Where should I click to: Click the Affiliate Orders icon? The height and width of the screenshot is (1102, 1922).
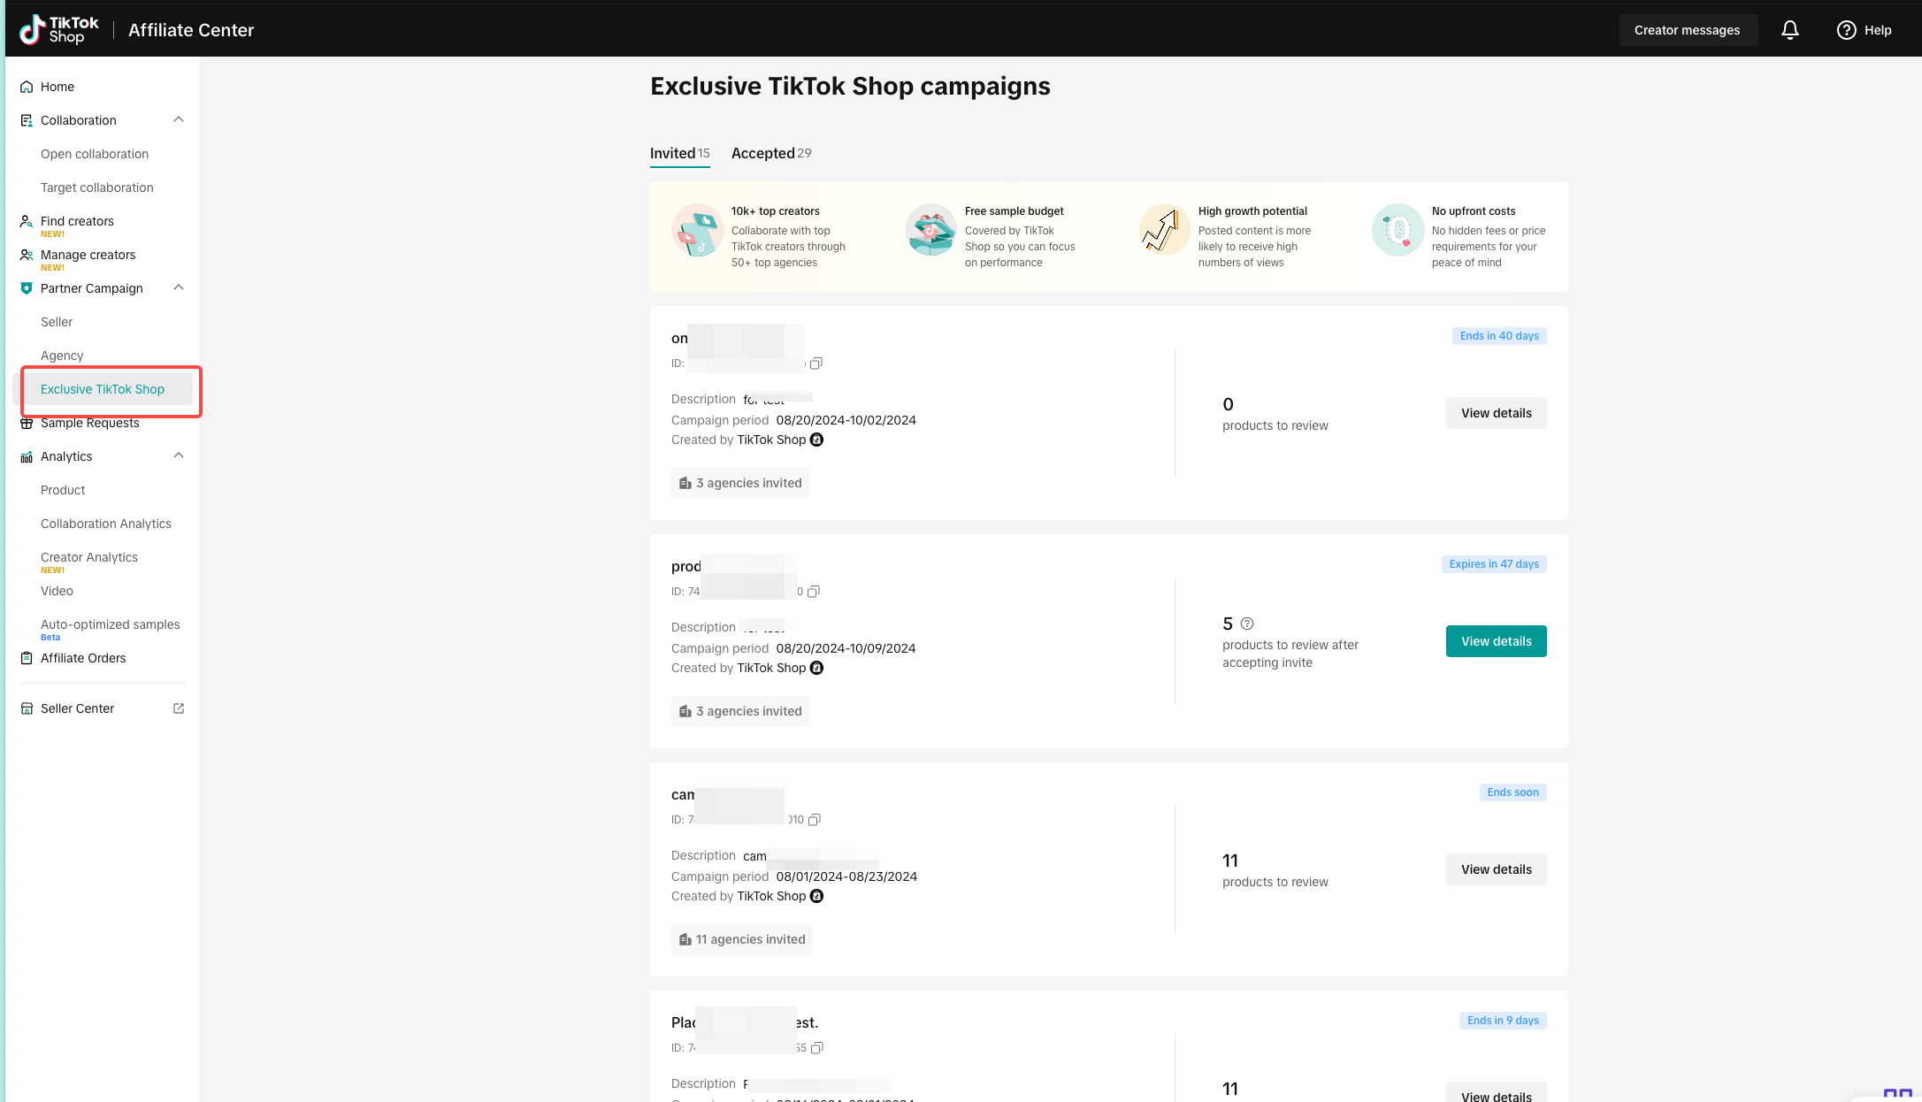point(25,657)
